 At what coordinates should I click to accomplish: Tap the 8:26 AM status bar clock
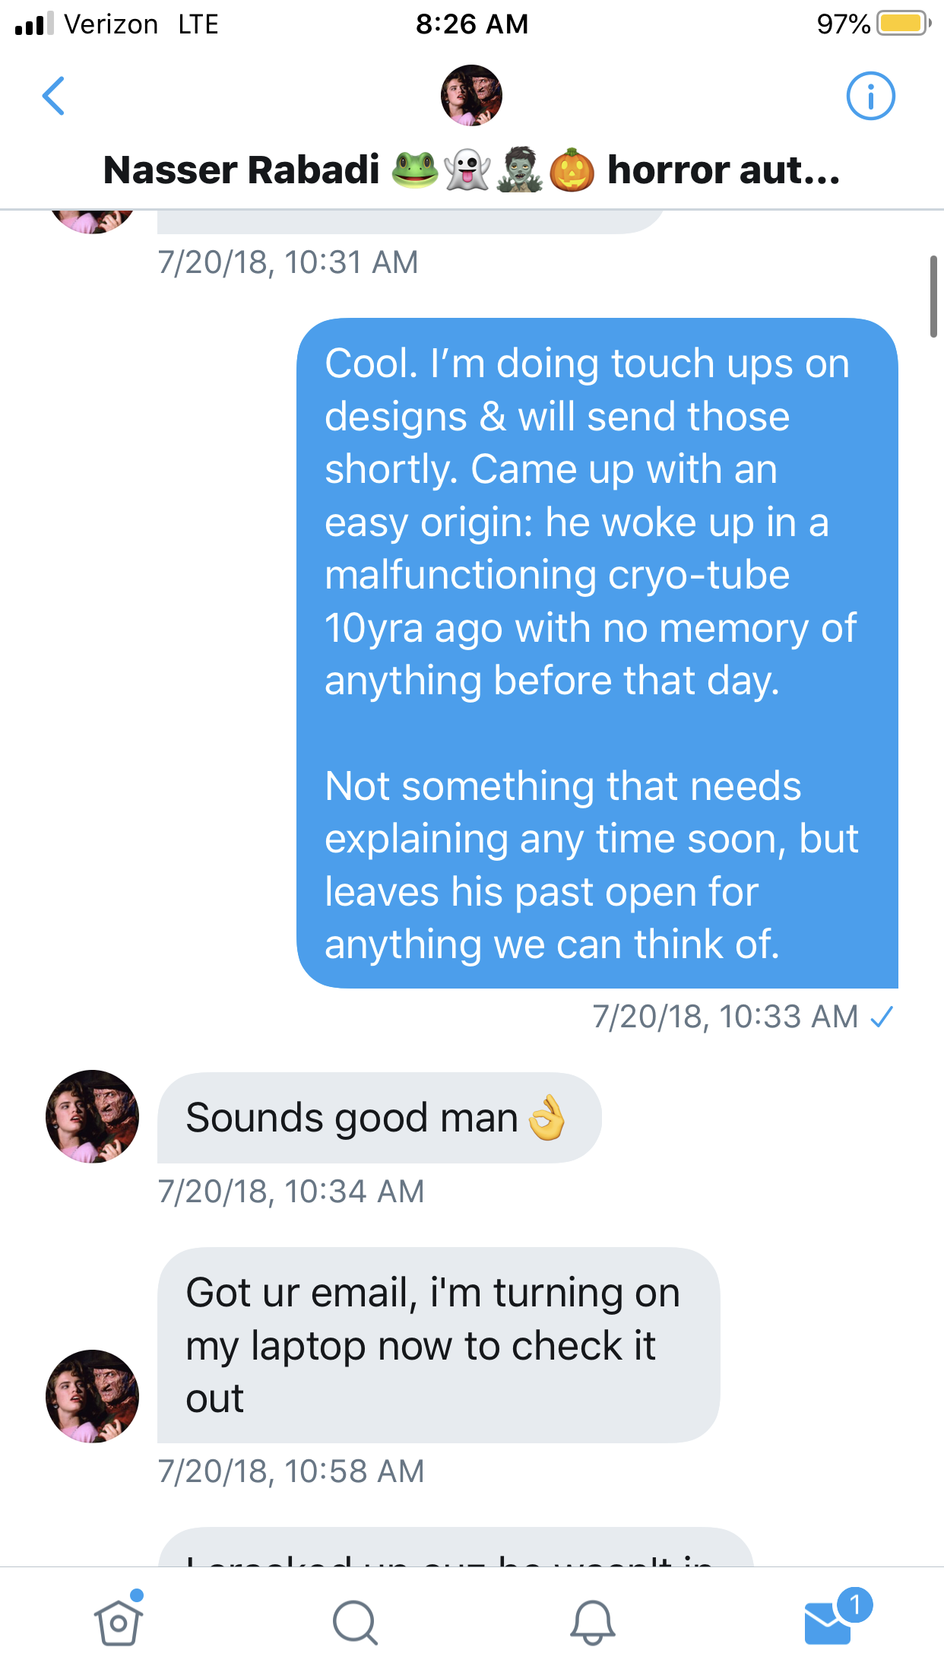pos(472,24)
